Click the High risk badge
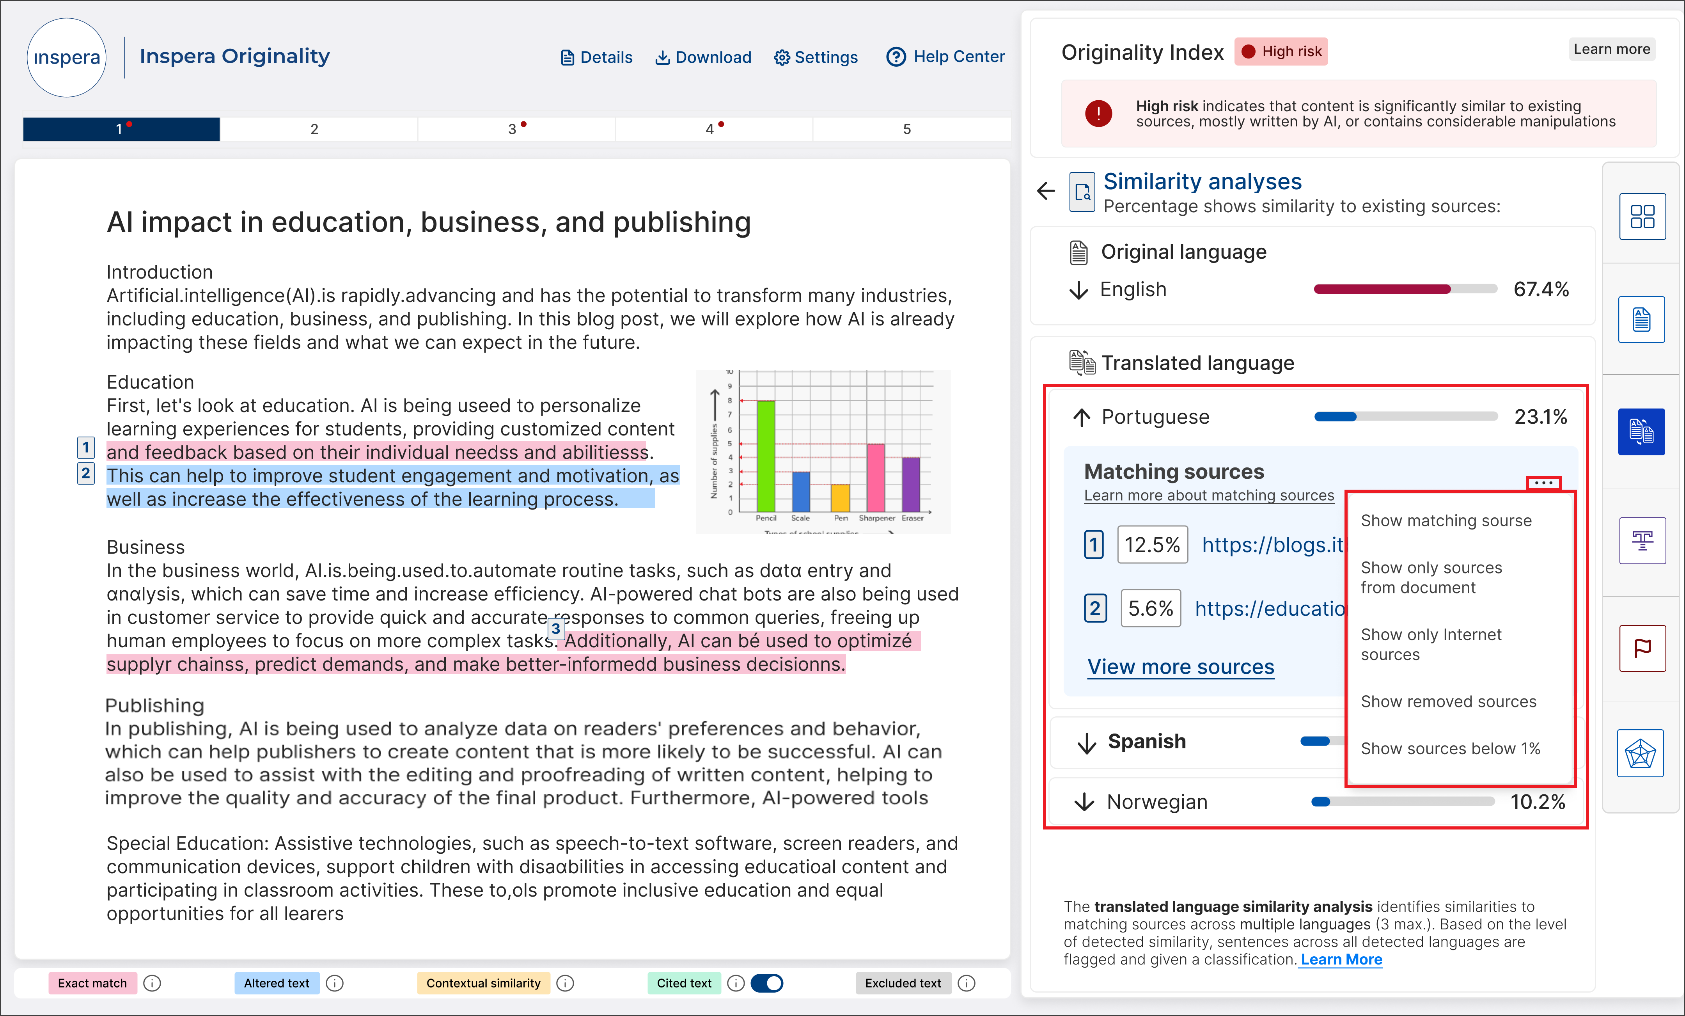The height and width of the screenshot is (1016, 1685). point(1281,52)
